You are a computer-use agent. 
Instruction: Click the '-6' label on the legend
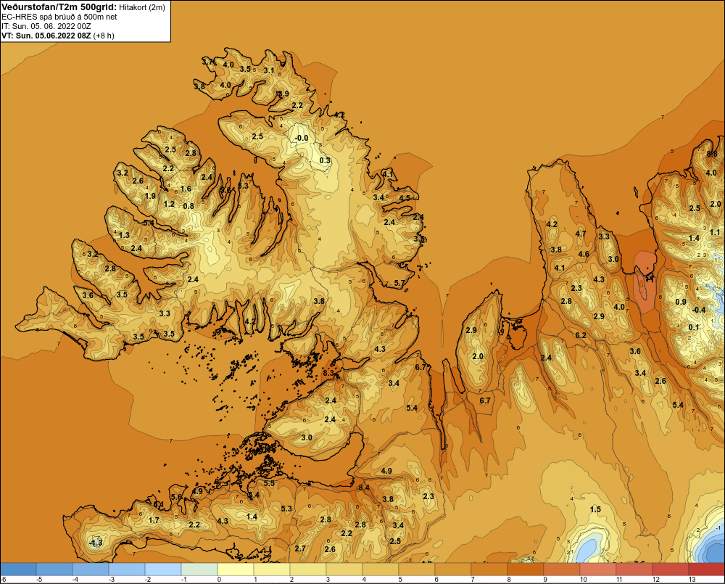[3, 580]
